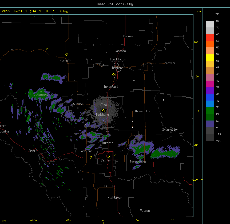Click the white caret marker west of Lacombe

coord(106,53)
